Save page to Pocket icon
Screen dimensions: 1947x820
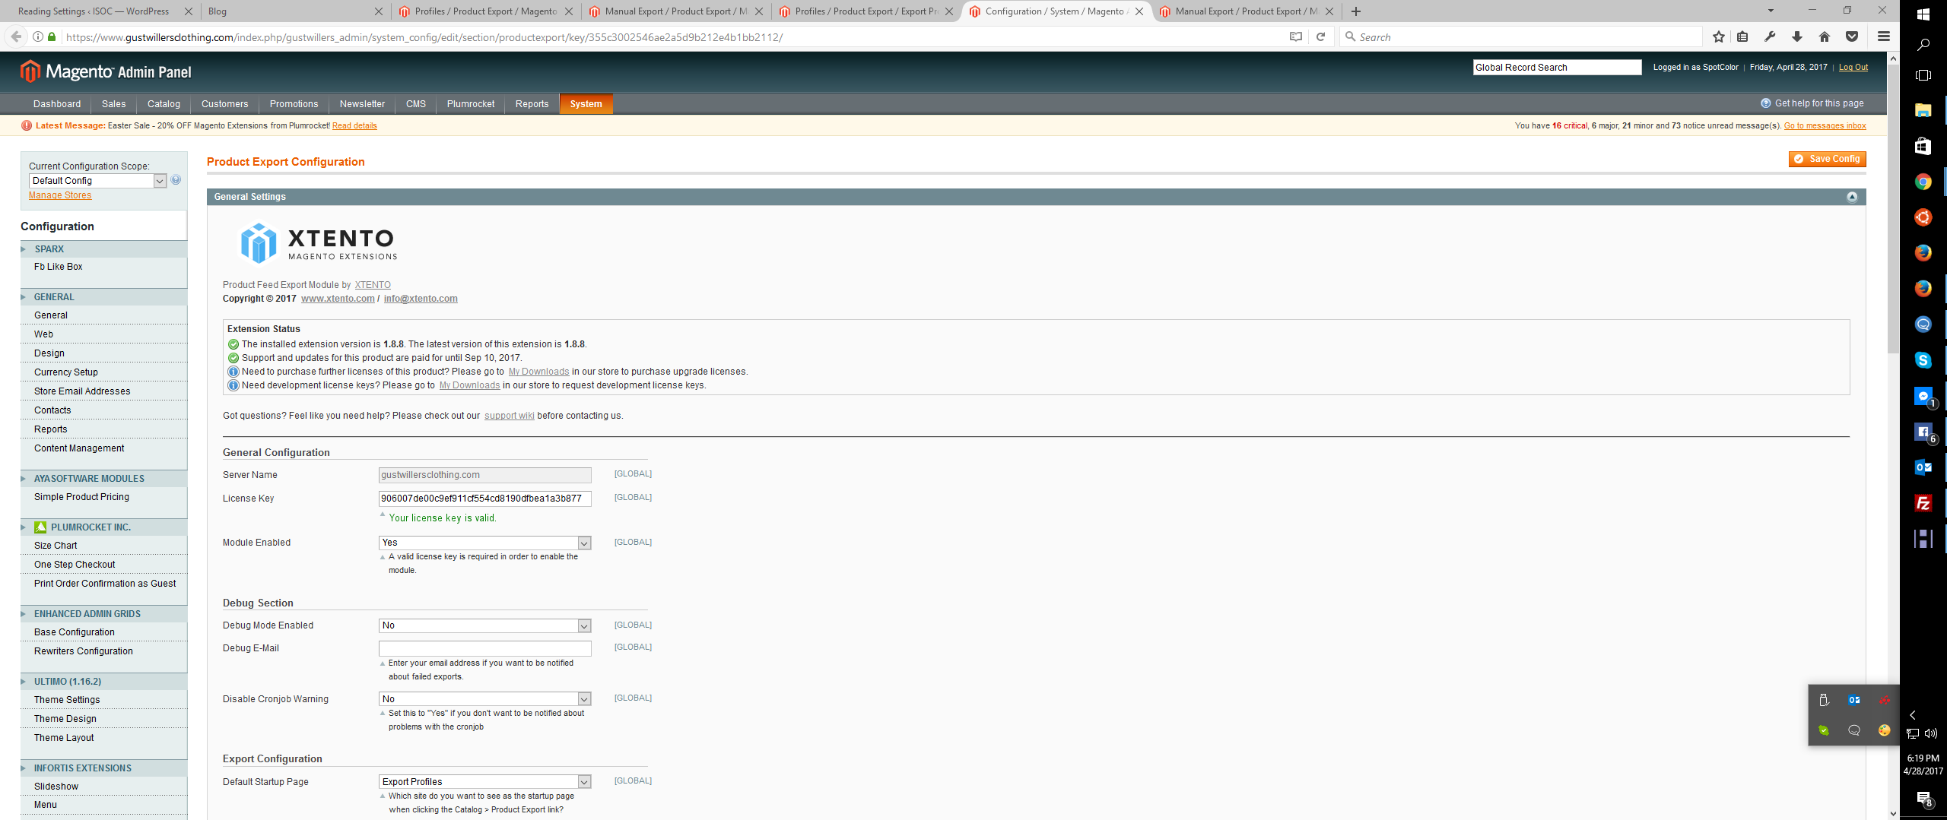[1852, 36]
